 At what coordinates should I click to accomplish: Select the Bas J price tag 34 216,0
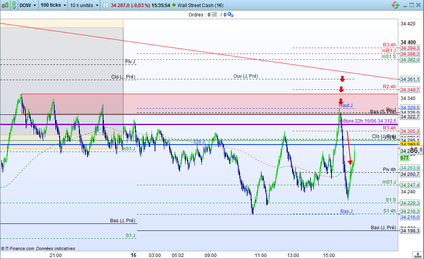point(410,217)
